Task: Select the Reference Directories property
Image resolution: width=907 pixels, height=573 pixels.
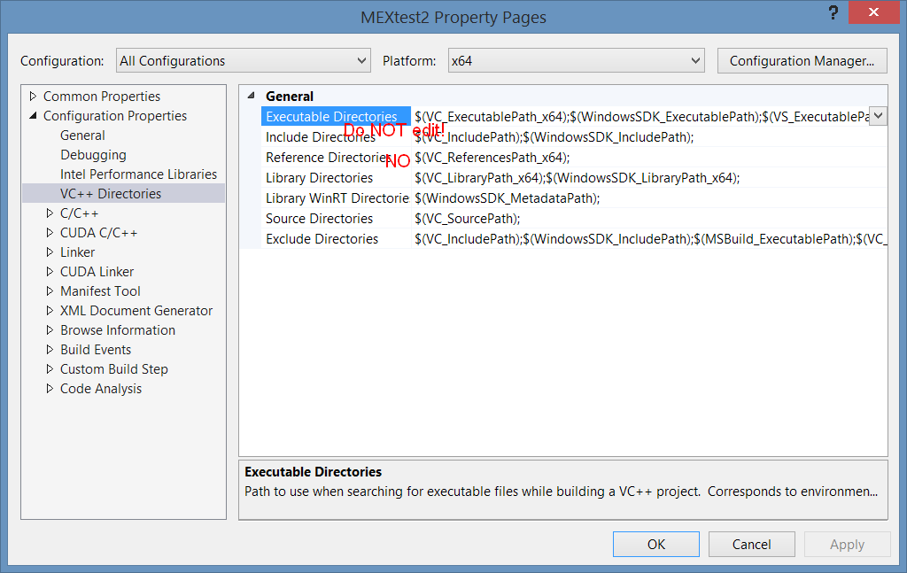Action: 336,158
